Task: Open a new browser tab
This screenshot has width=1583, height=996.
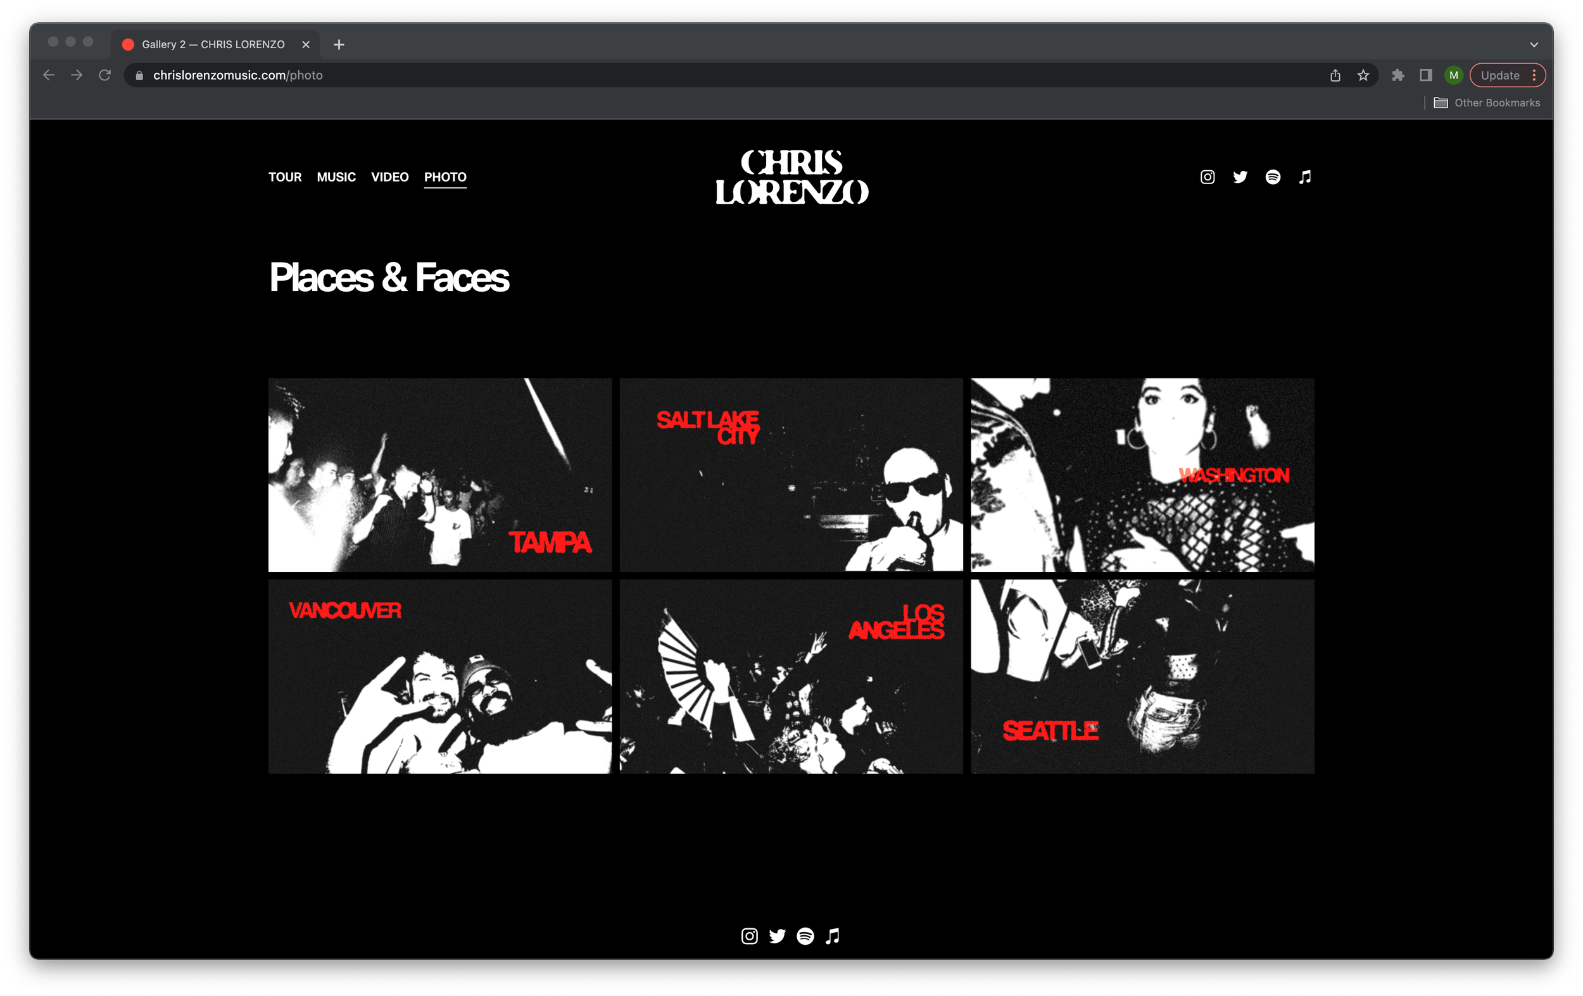Action: coord(339,45)
